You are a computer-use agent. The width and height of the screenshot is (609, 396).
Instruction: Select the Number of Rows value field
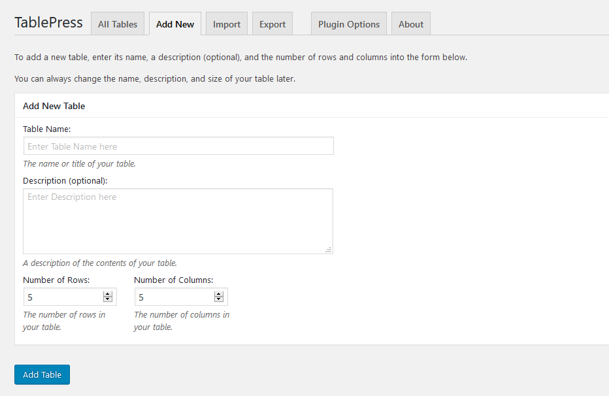(x=62, y=296)
